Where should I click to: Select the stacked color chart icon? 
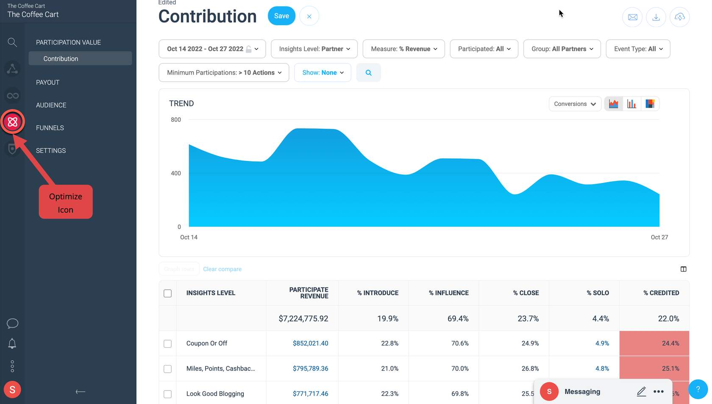pyautogui.click(x=650, y=104)
